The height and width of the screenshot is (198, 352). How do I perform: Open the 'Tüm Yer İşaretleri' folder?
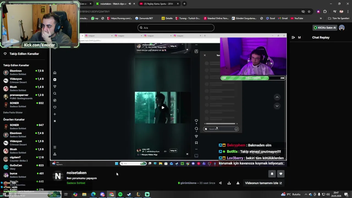click(339, 18)
